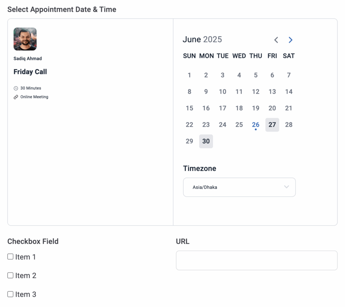
Task: Select June 9 on the calendar
Action: 206,91
